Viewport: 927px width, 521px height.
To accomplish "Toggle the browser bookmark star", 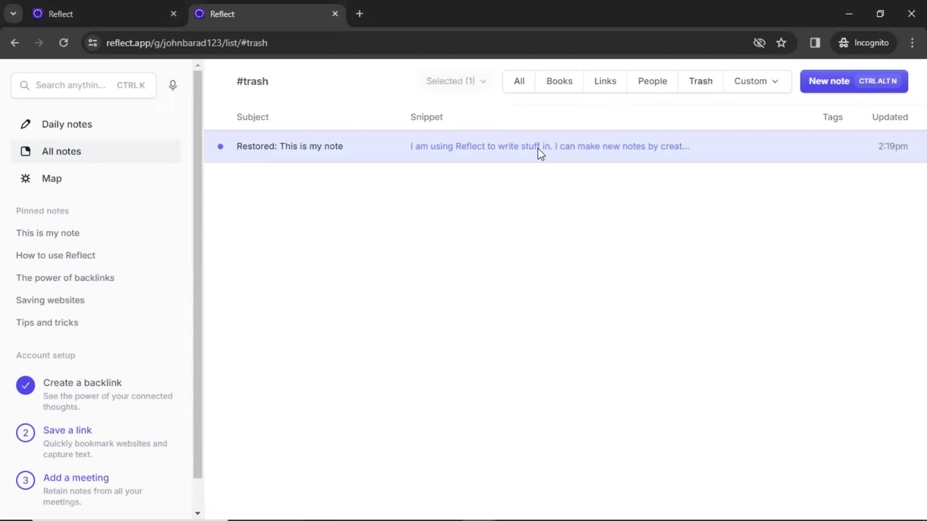I will (x=782, y=42).
